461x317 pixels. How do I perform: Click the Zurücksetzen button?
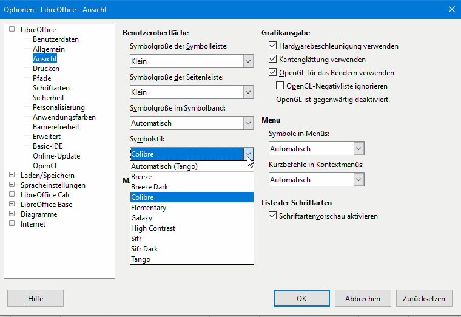tap(424, 298)
